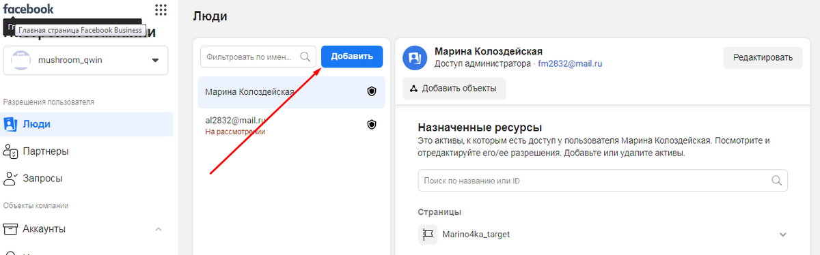This screenshot has width=820, height=255.
Task: Click the blue user avatar icon
Action: (414, 58)
